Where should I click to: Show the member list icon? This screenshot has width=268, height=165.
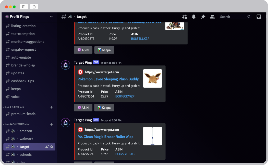(x=212, y=17)
